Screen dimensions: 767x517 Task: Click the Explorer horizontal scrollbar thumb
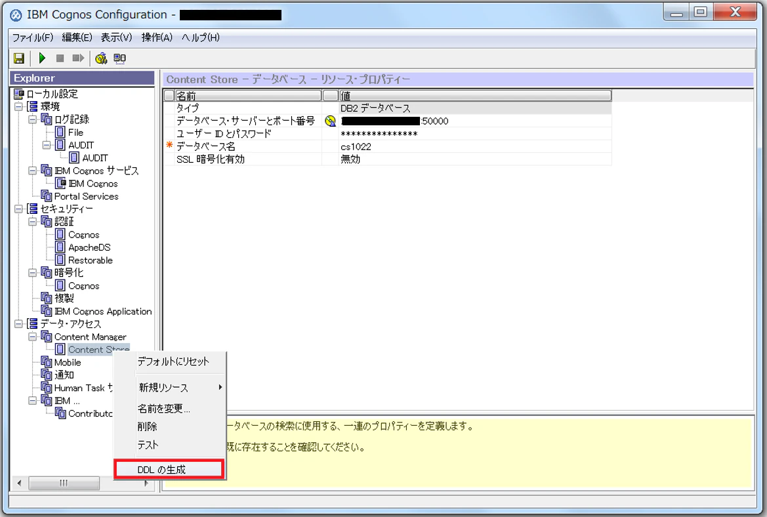(64, 484)
